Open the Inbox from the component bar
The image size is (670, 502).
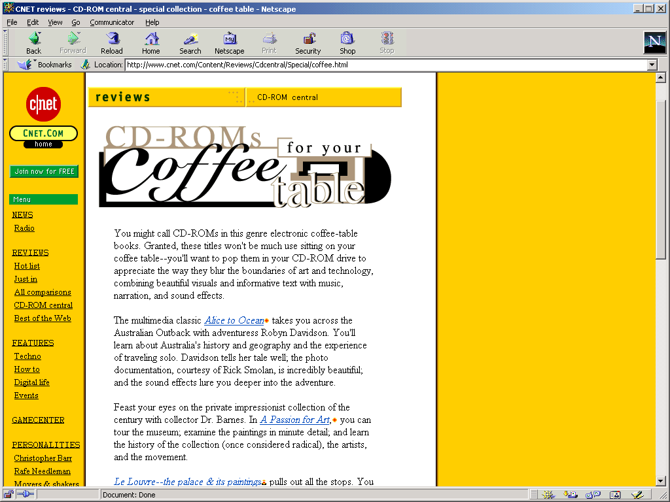(x=571, y=495)
